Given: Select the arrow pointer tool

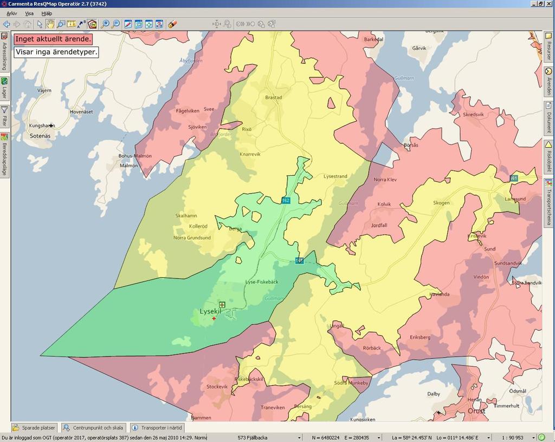Looking at the screenshot, I should click(x=40, y=24).
